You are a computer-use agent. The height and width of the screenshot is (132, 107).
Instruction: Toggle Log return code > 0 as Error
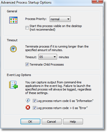coord(34,108)
